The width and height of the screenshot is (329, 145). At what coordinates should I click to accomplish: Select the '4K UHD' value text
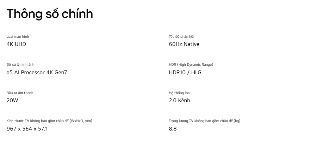16,44
